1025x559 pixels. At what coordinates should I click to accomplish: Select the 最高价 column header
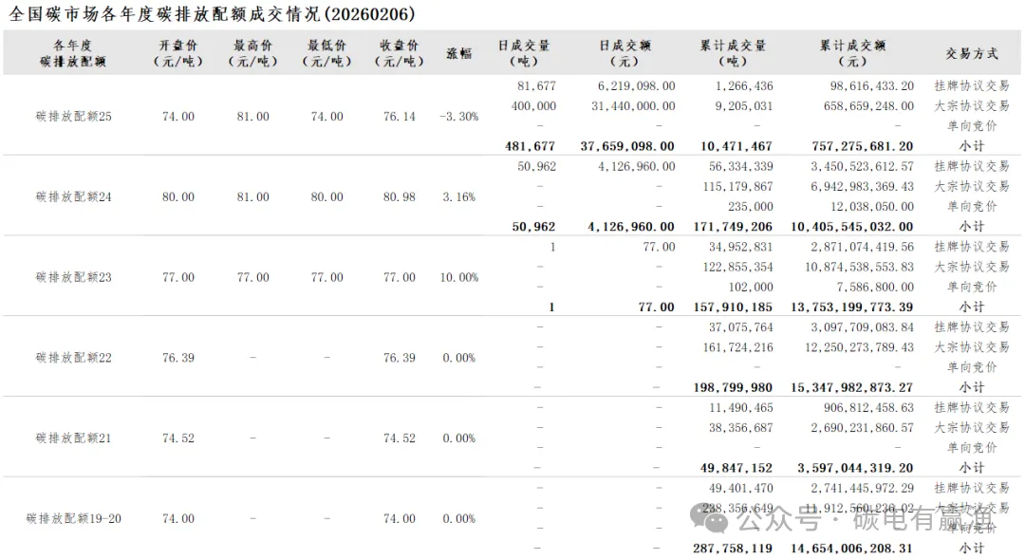(x=253, y=53)
